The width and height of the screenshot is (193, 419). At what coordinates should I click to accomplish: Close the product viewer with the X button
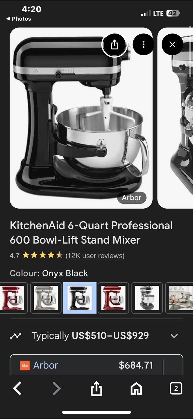click(x=172, y=45)
